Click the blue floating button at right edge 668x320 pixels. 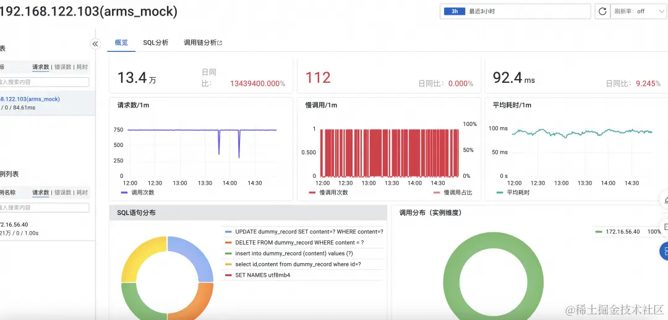(664, 251)
